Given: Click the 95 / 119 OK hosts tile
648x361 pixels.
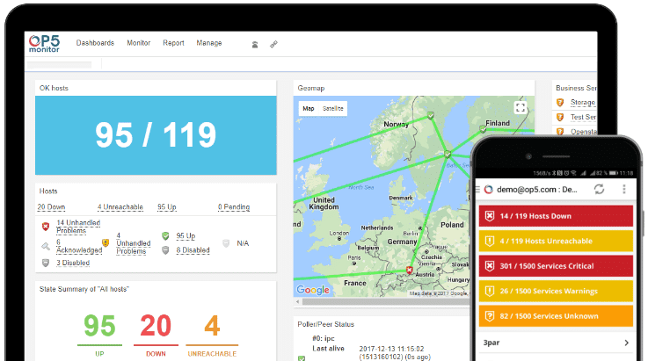Looking at the screenshot, I should [x=156, y=135].
